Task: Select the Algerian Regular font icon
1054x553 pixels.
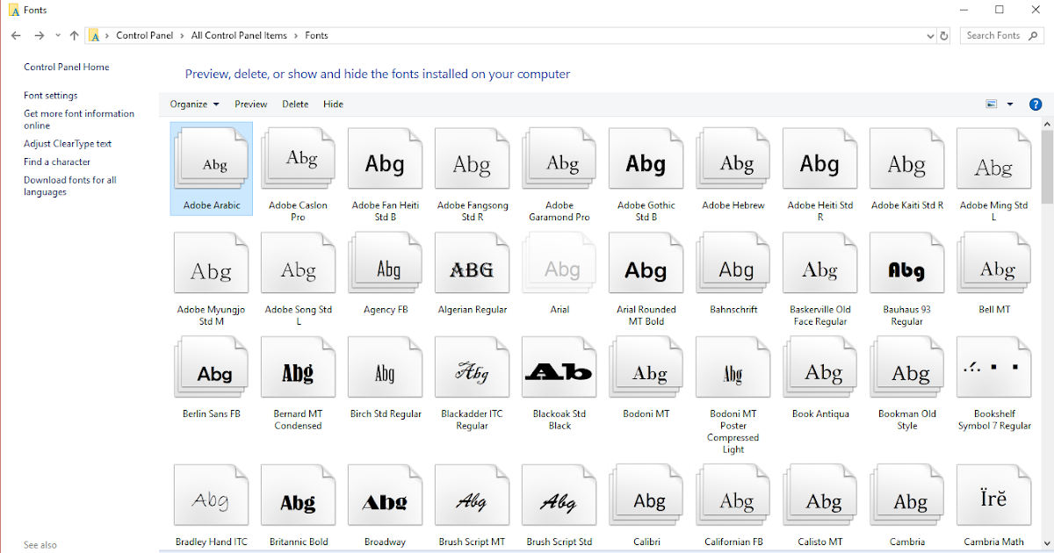Action: [x=473, y=264]
